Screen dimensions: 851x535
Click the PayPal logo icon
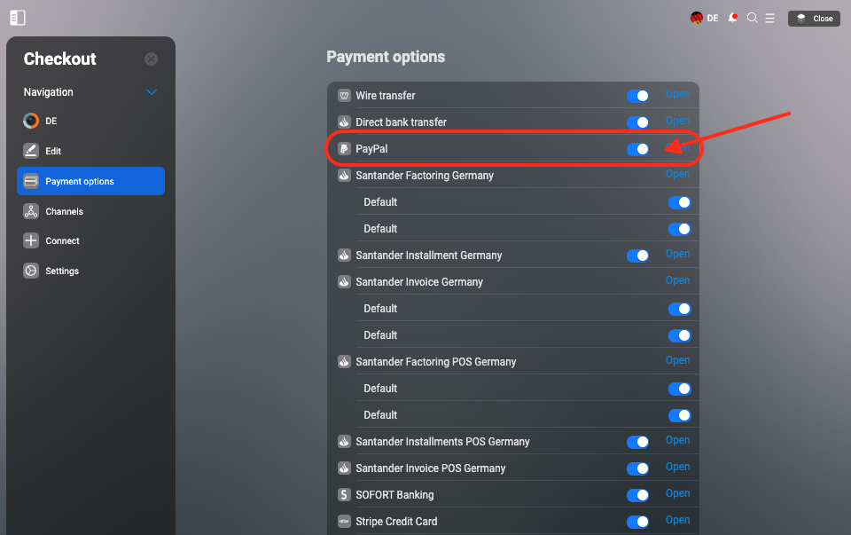coord(344,149)
